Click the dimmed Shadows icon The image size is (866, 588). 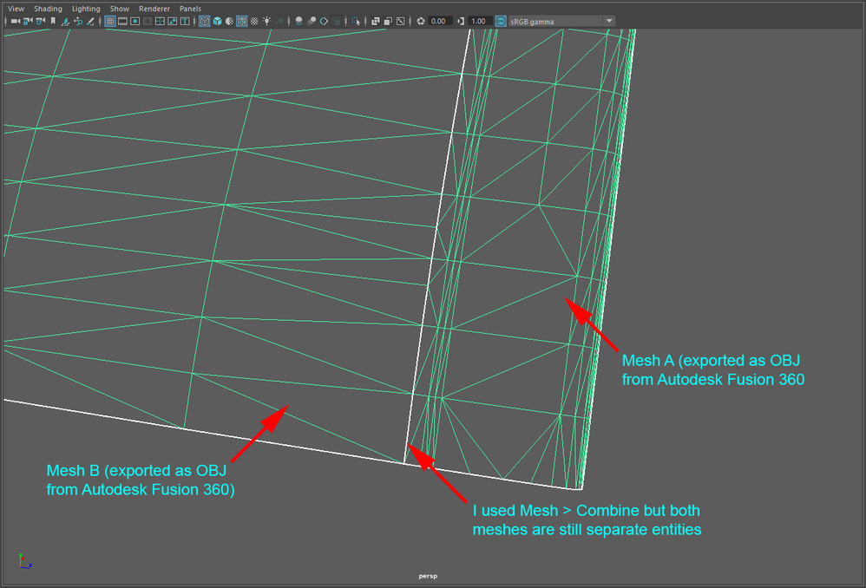[280, 21]
